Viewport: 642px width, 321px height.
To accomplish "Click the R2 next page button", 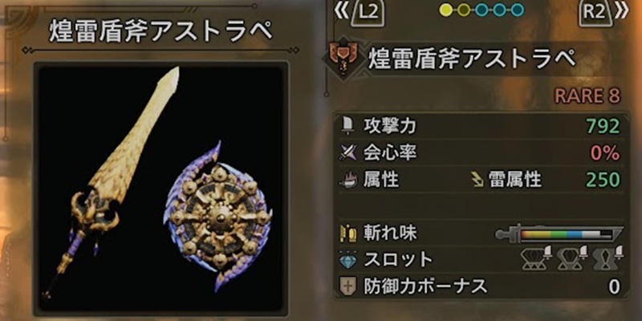I will 594,14.
